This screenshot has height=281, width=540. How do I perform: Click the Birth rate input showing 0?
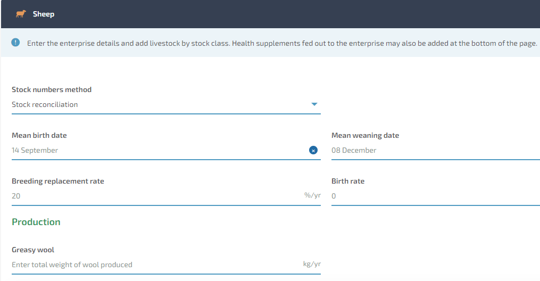pos(435,196)
